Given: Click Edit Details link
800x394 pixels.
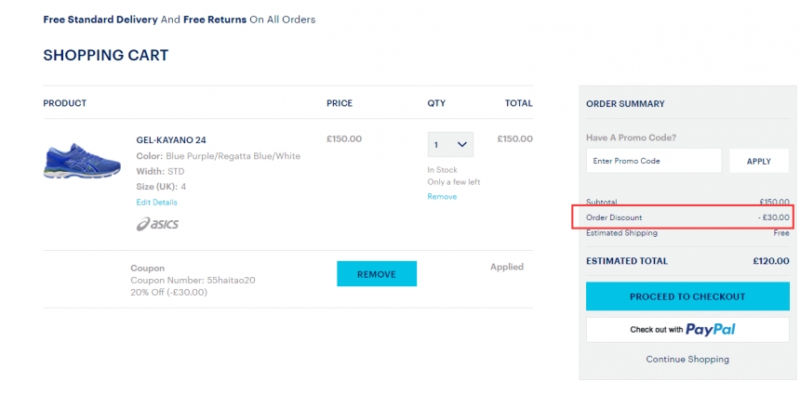Looking at the screenshot, I should pyautogui.click(x=156, y=202).
